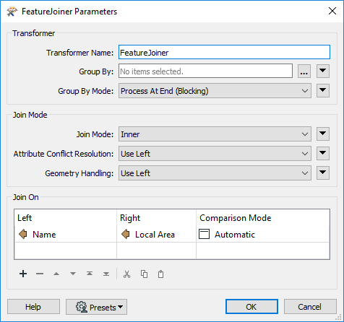This screenshot has width=344, height=322.
Task: Cut the selected join row
Action: pos(127,274)
